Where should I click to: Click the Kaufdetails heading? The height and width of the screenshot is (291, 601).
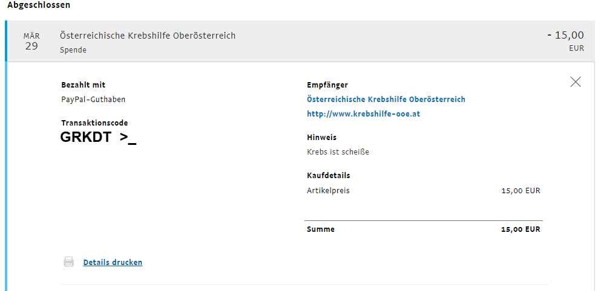coord(329,176)
